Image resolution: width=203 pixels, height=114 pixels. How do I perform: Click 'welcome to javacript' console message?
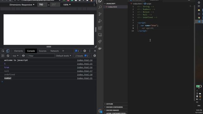(x=16, y=60)
